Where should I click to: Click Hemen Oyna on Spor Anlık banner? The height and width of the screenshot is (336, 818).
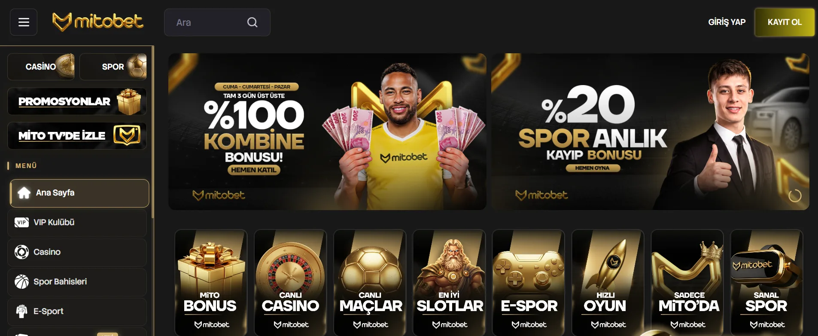(x=592, y=168)
